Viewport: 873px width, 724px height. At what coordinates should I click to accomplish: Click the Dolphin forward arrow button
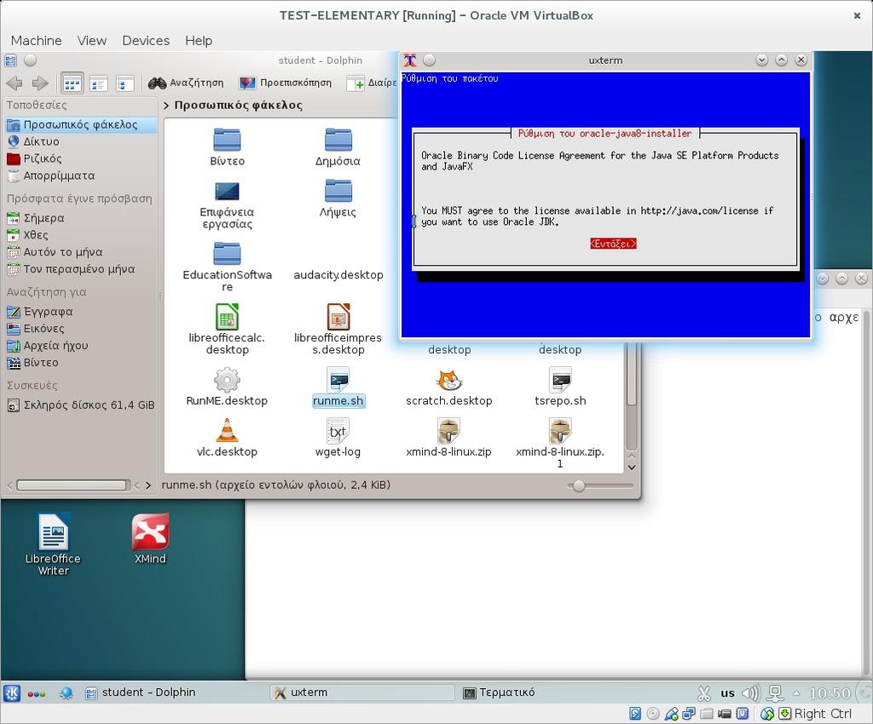click(x=40, y=83)
